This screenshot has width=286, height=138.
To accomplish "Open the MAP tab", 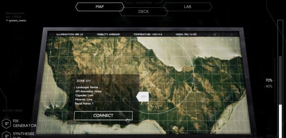I will pos(99,7).
